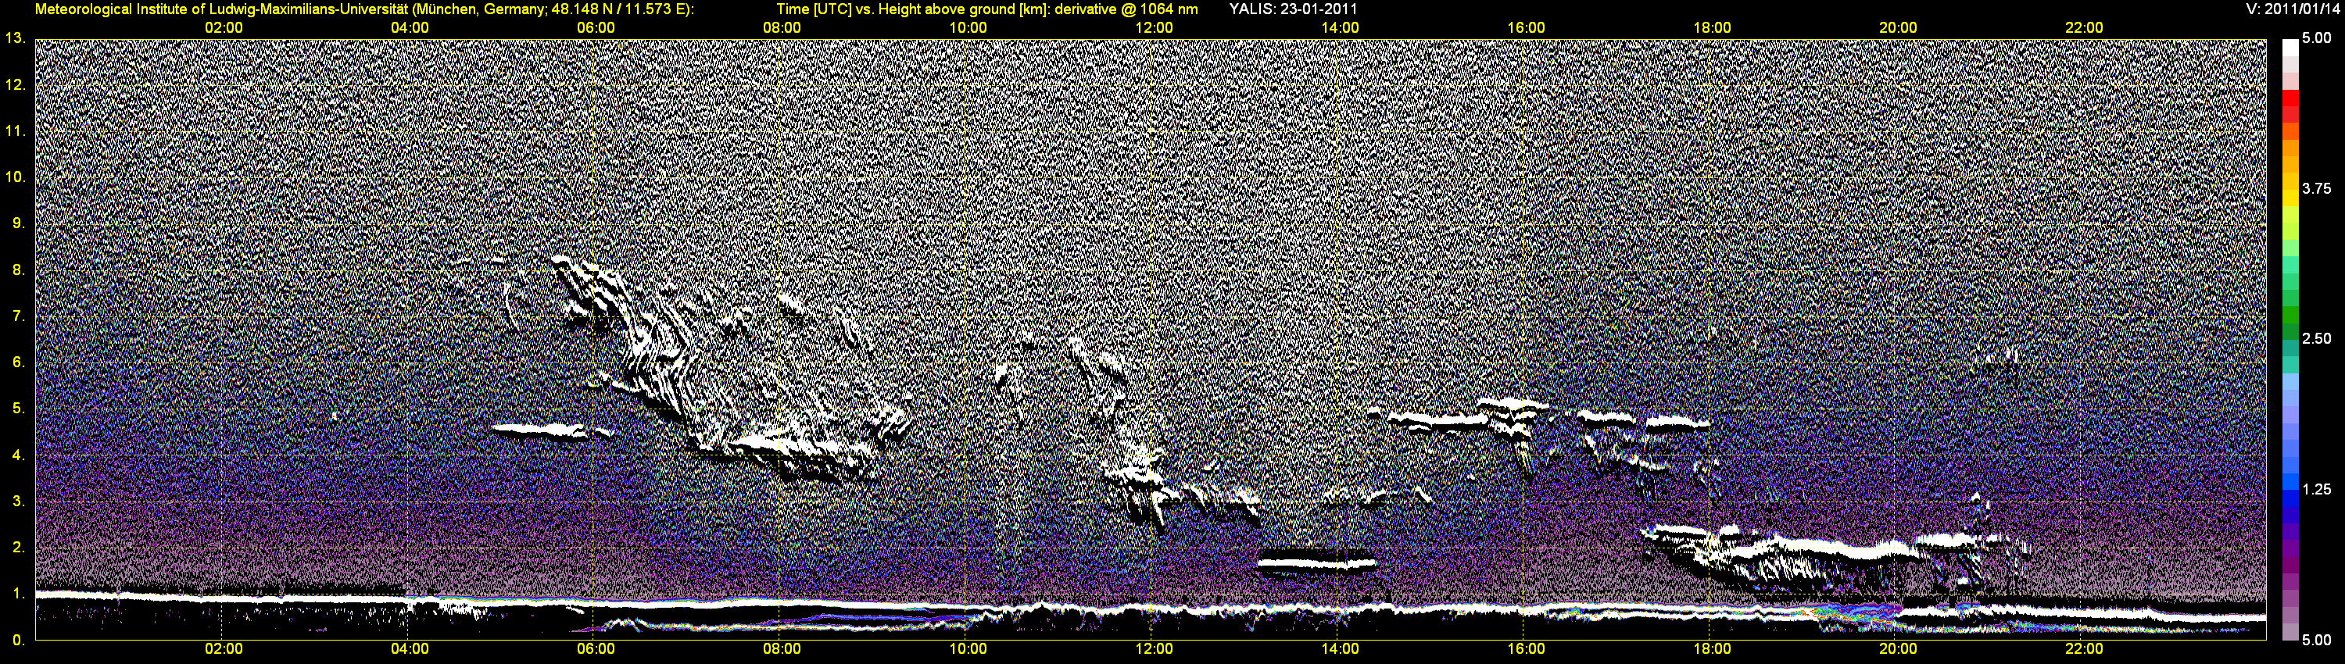Screen dimensions: 2345x664
Task: Click the 06:00 label on lower time axis
Action: [596, 649]
